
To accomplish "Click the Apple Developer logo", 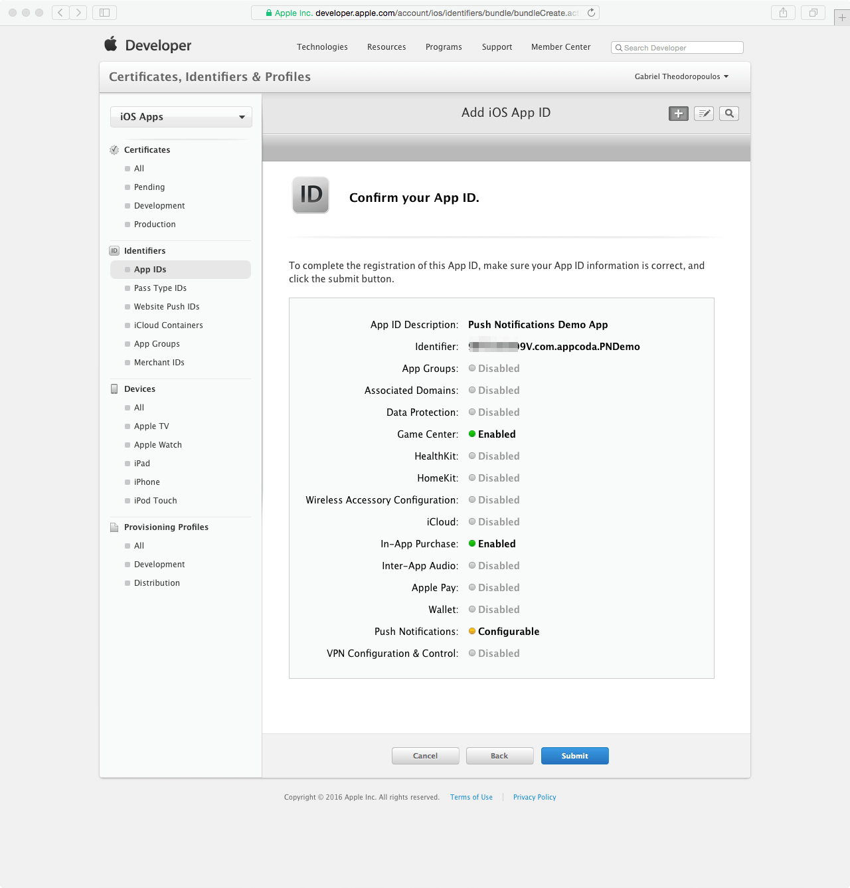I will tap(148, 45).
